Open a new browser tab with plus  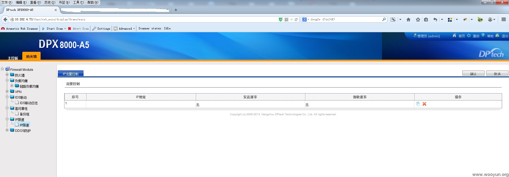[176, 10]
